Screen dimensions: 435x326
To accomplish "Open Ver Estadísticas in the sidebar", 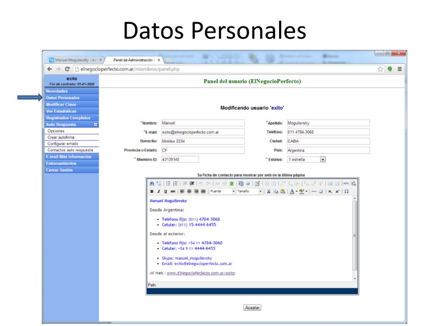I will pos(71,111).
